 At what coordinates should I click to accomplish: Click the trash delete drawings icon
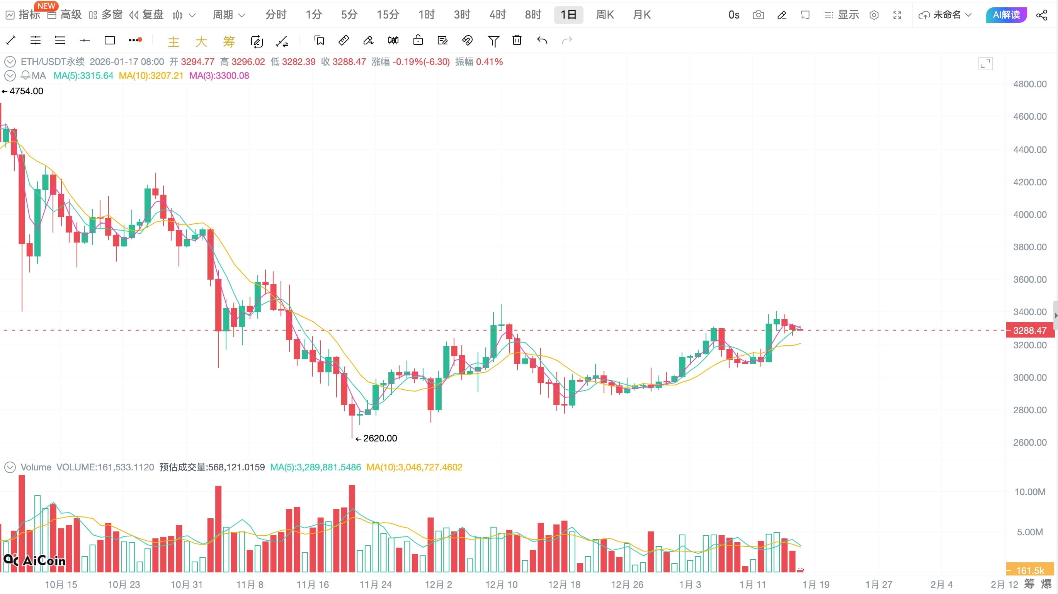pos(517,40)
